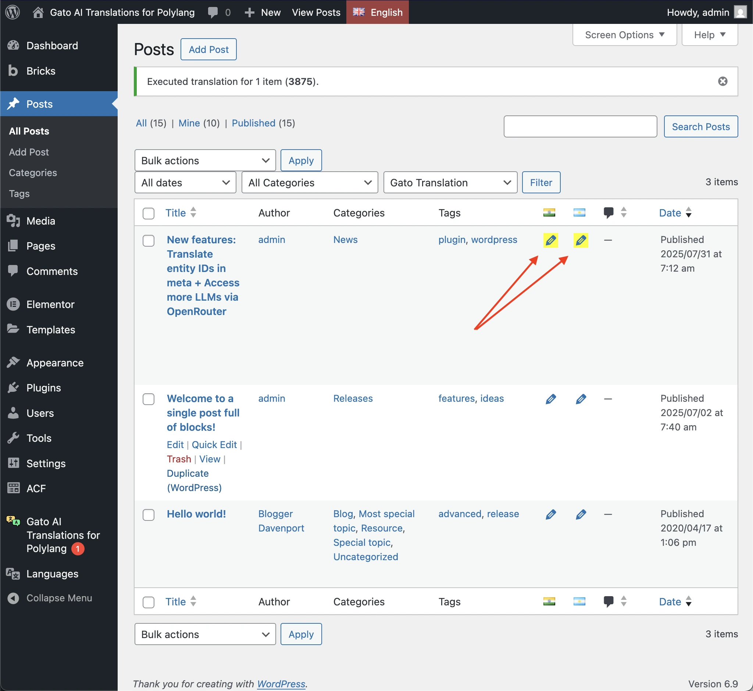Open the admin bar comments bubble
The width and height of the screenshot is (753, 691).
click(213, 12)
